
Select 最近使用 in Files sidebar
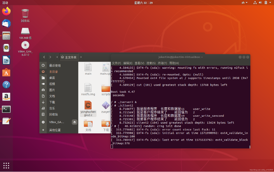click(x=59, y=66)
